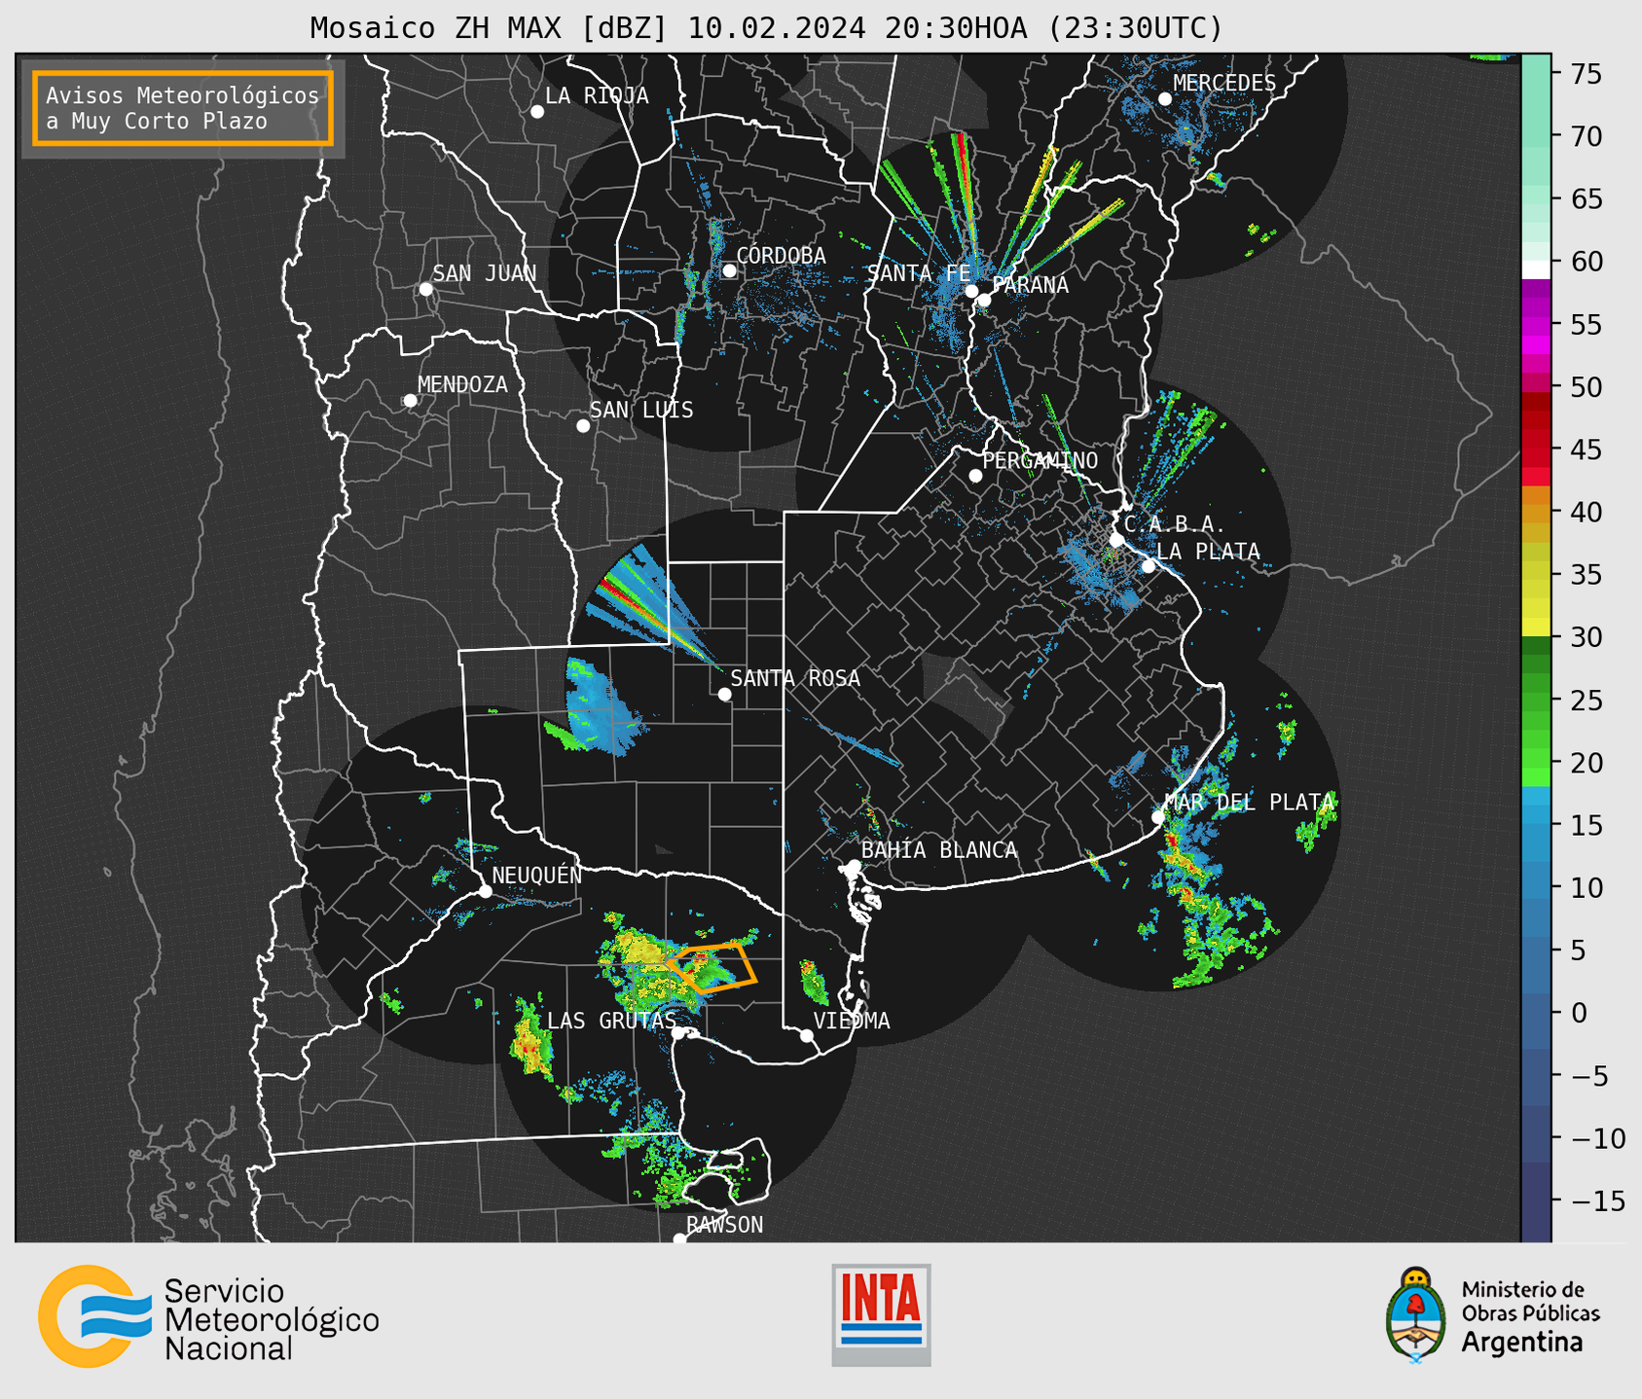Viewport: 1642px width, 1399px height.
Task: Click the 30 dBZ yellow color band
Action: point(1536,629)
